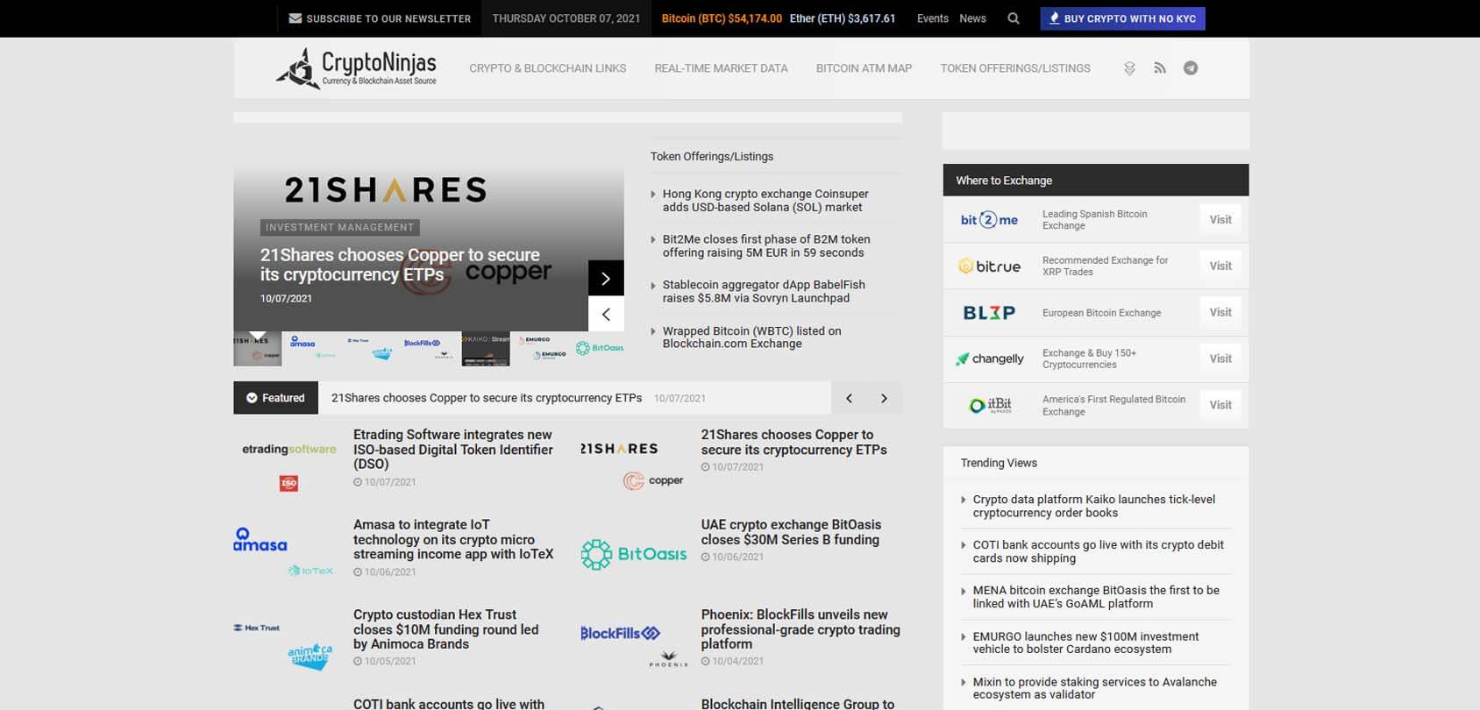
Task: Open Coinsuper Solana market listing article
Action: point(765,201)
